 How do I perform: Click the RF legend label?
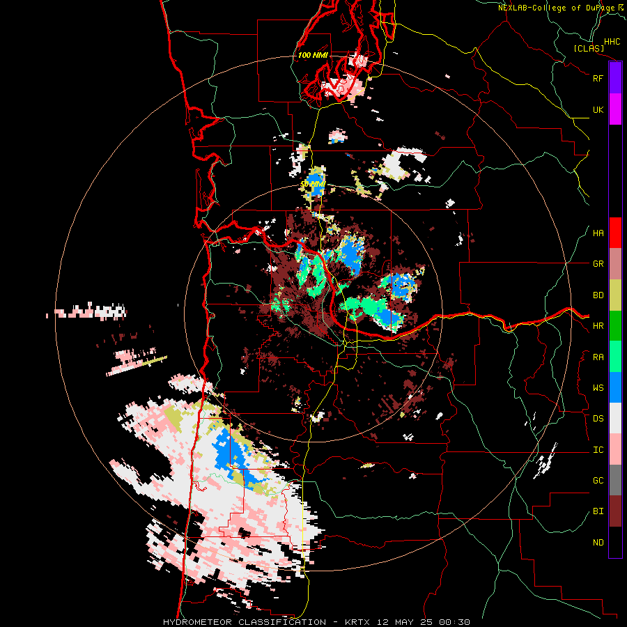tap(598, 78)
